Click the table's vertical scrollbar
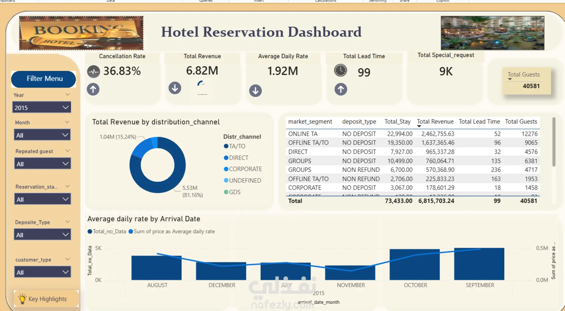The height and width of the screenshot is (311, 565). click(x=554, y=142)
